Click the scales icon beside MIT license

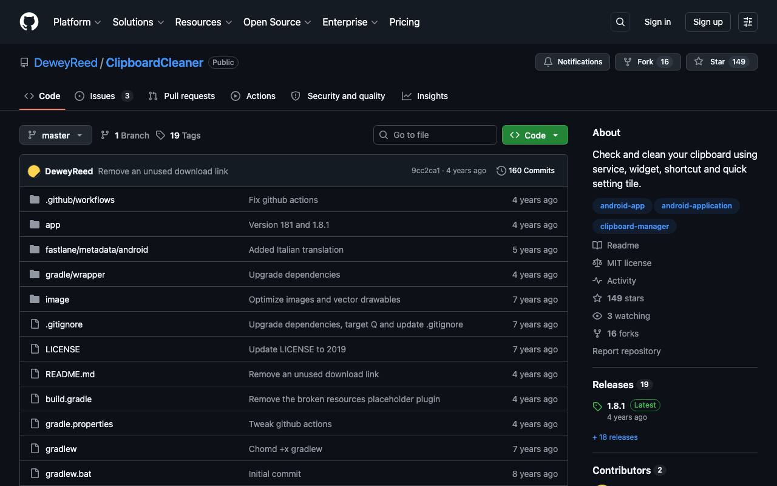pyautogui.click(x=597, y=263)
